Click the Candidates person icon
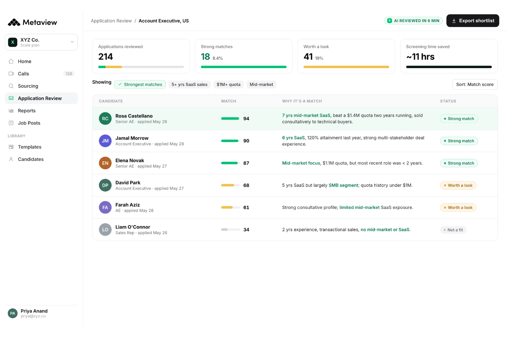 pyautogui.click(x=11, y=159)
